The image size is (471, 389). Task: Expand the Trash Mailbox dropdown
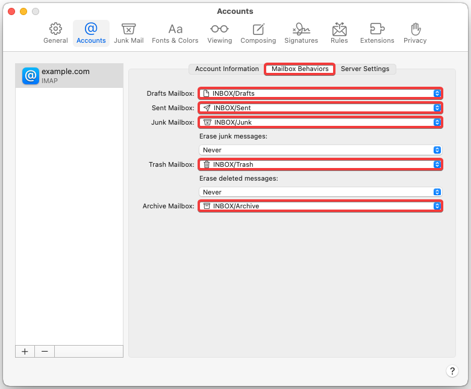[x=320, y=164]
